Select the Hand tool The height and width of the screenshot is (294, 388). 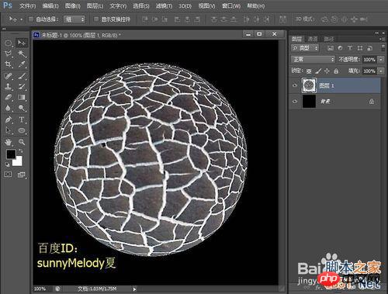[9, 142]
